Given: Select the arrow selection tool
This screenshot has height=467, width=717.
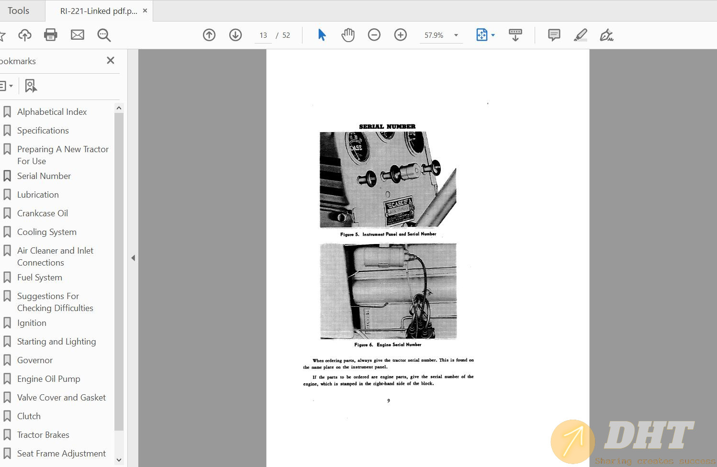Looking at the screenshot, I should click(322, 35).
